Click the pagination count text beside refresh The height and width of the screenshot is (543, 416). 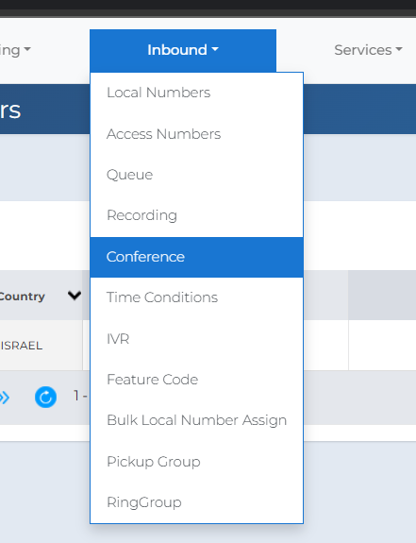click(80, 396)
